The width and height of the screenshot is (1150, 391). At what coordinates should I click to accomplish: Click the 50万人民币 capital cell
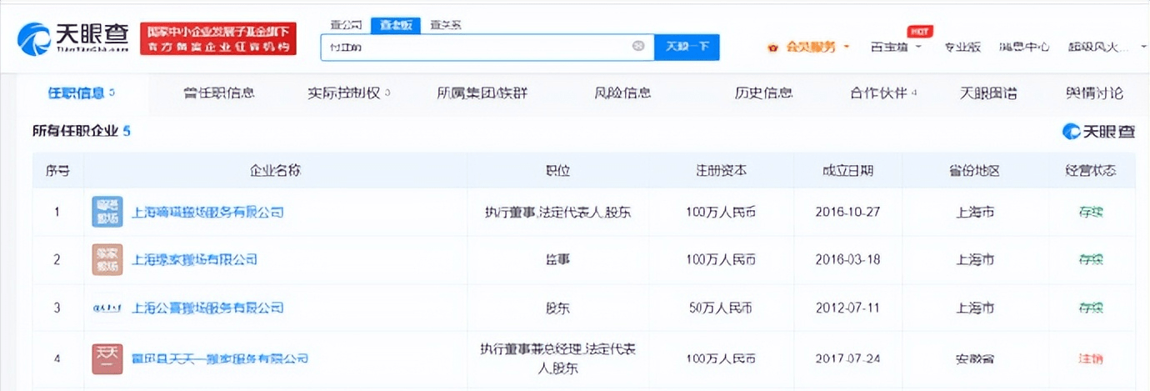click(722, 308)
